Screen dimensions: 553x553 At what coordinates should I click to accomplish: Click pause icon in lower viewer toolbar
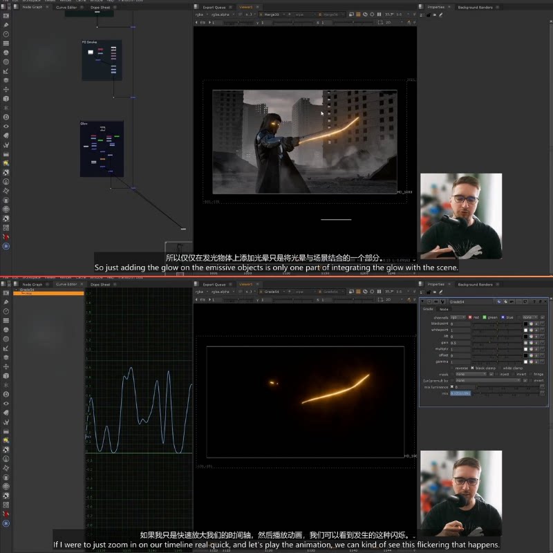[x=379, y=292]
